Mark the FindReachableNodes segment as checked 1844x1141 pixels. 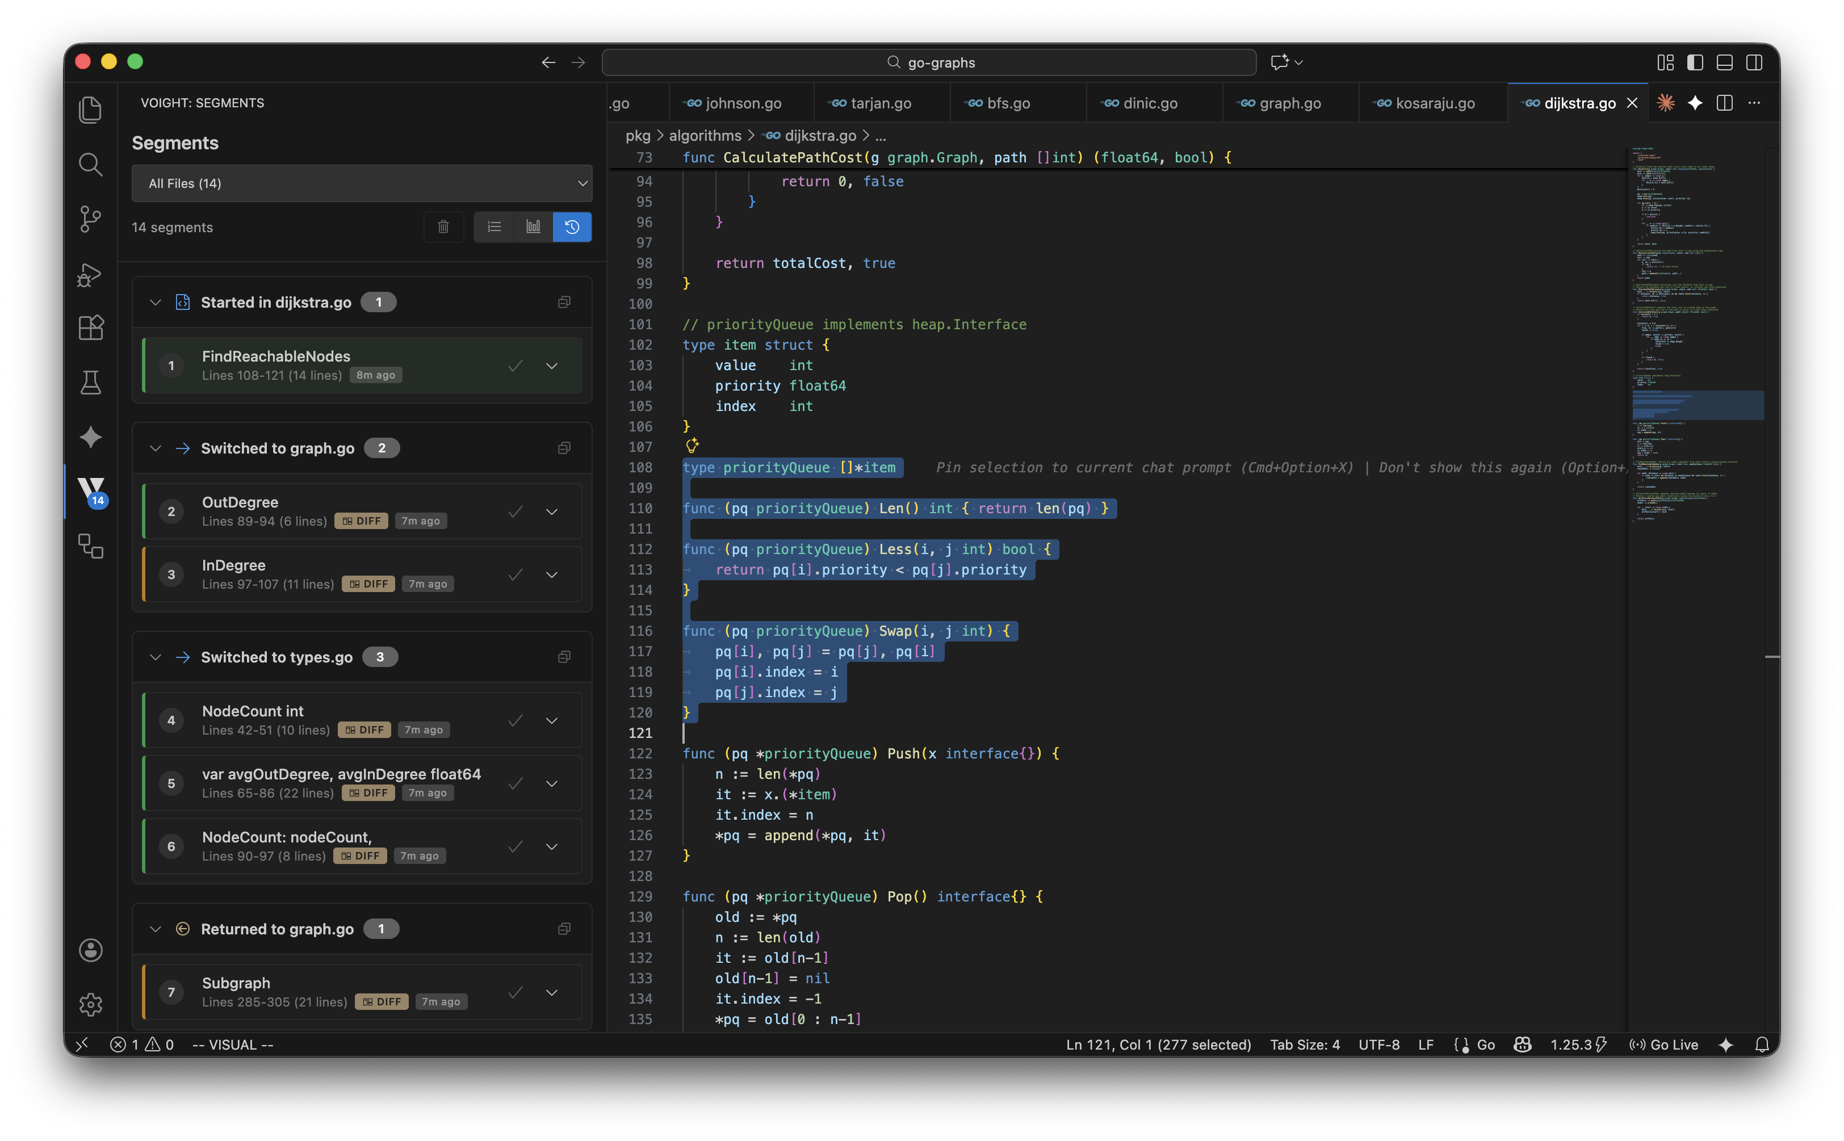516,366
